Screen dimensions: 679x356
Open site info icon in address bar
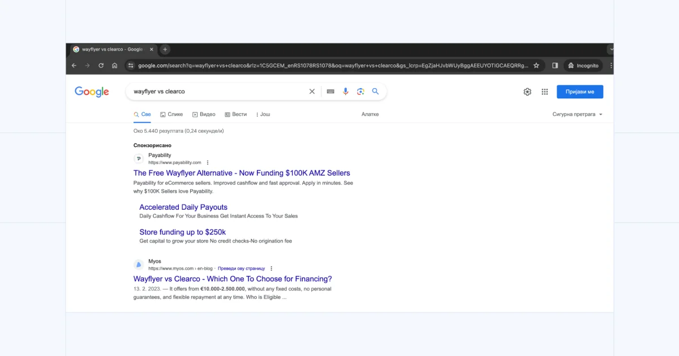(131, 66)
